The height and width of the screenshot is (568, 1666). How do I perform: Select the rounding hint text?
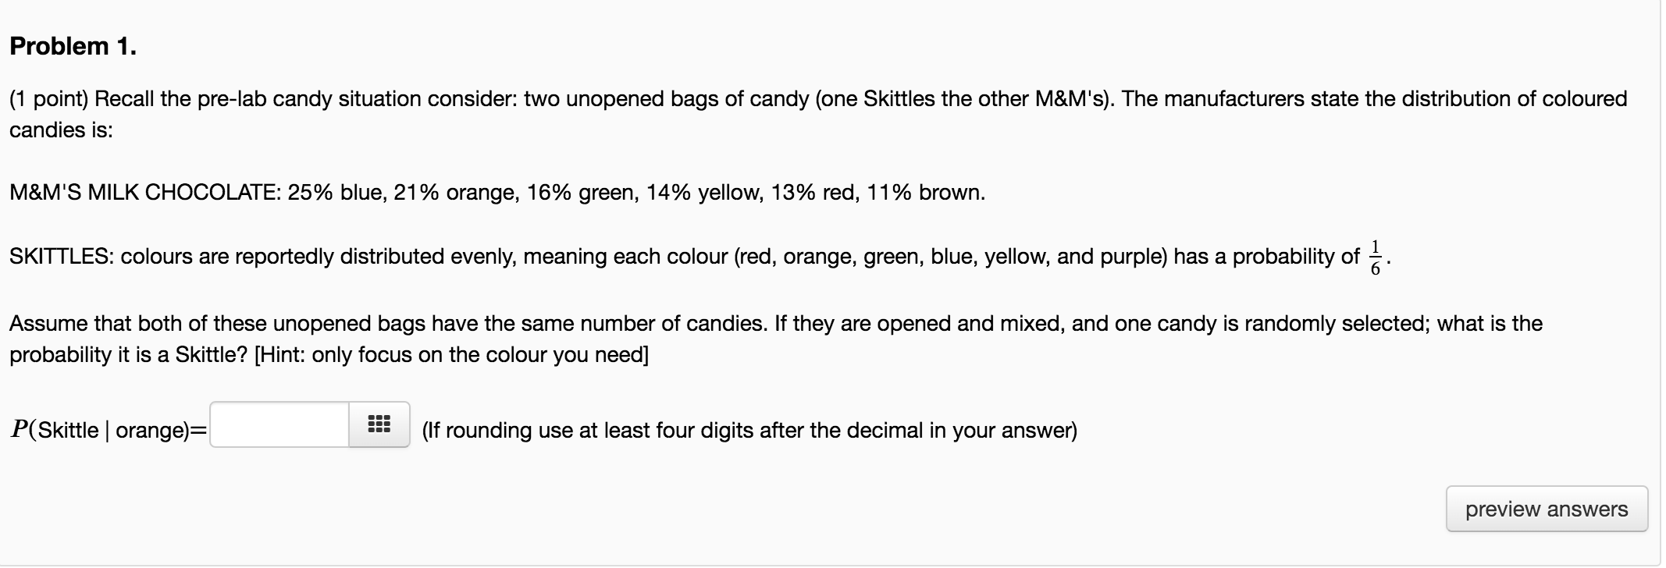point(749,428)
